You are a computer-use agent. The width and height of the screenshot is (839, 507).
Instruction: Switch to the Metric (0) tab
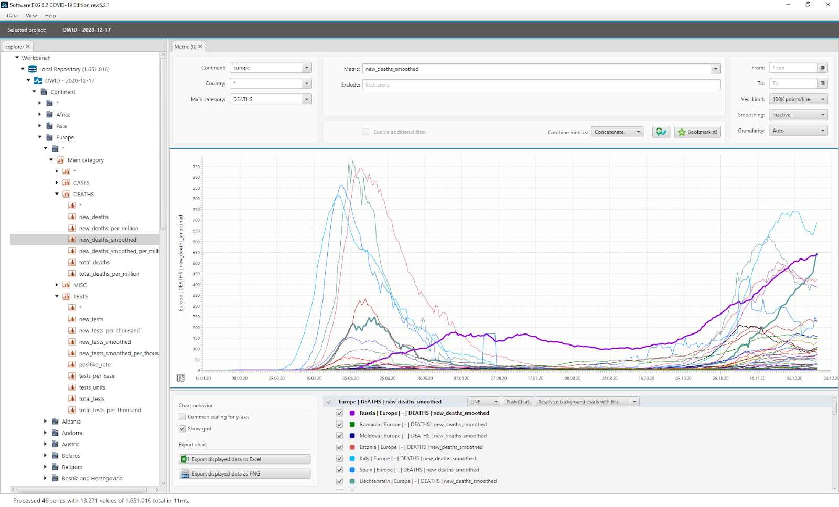(x=186, y=47)
